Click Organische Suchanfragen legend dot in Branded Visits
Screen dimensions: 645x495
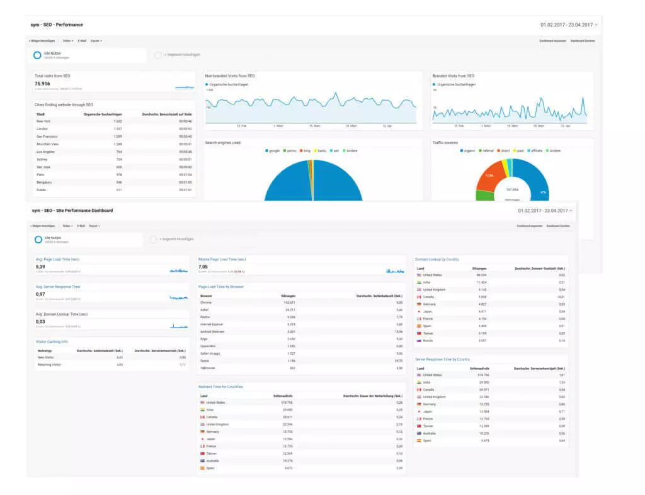[434, 85]
